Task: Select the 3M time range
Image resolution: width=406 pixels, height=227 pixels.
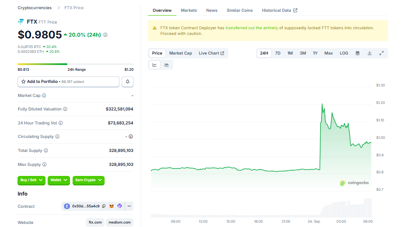Action: click(x=303, y=53)
